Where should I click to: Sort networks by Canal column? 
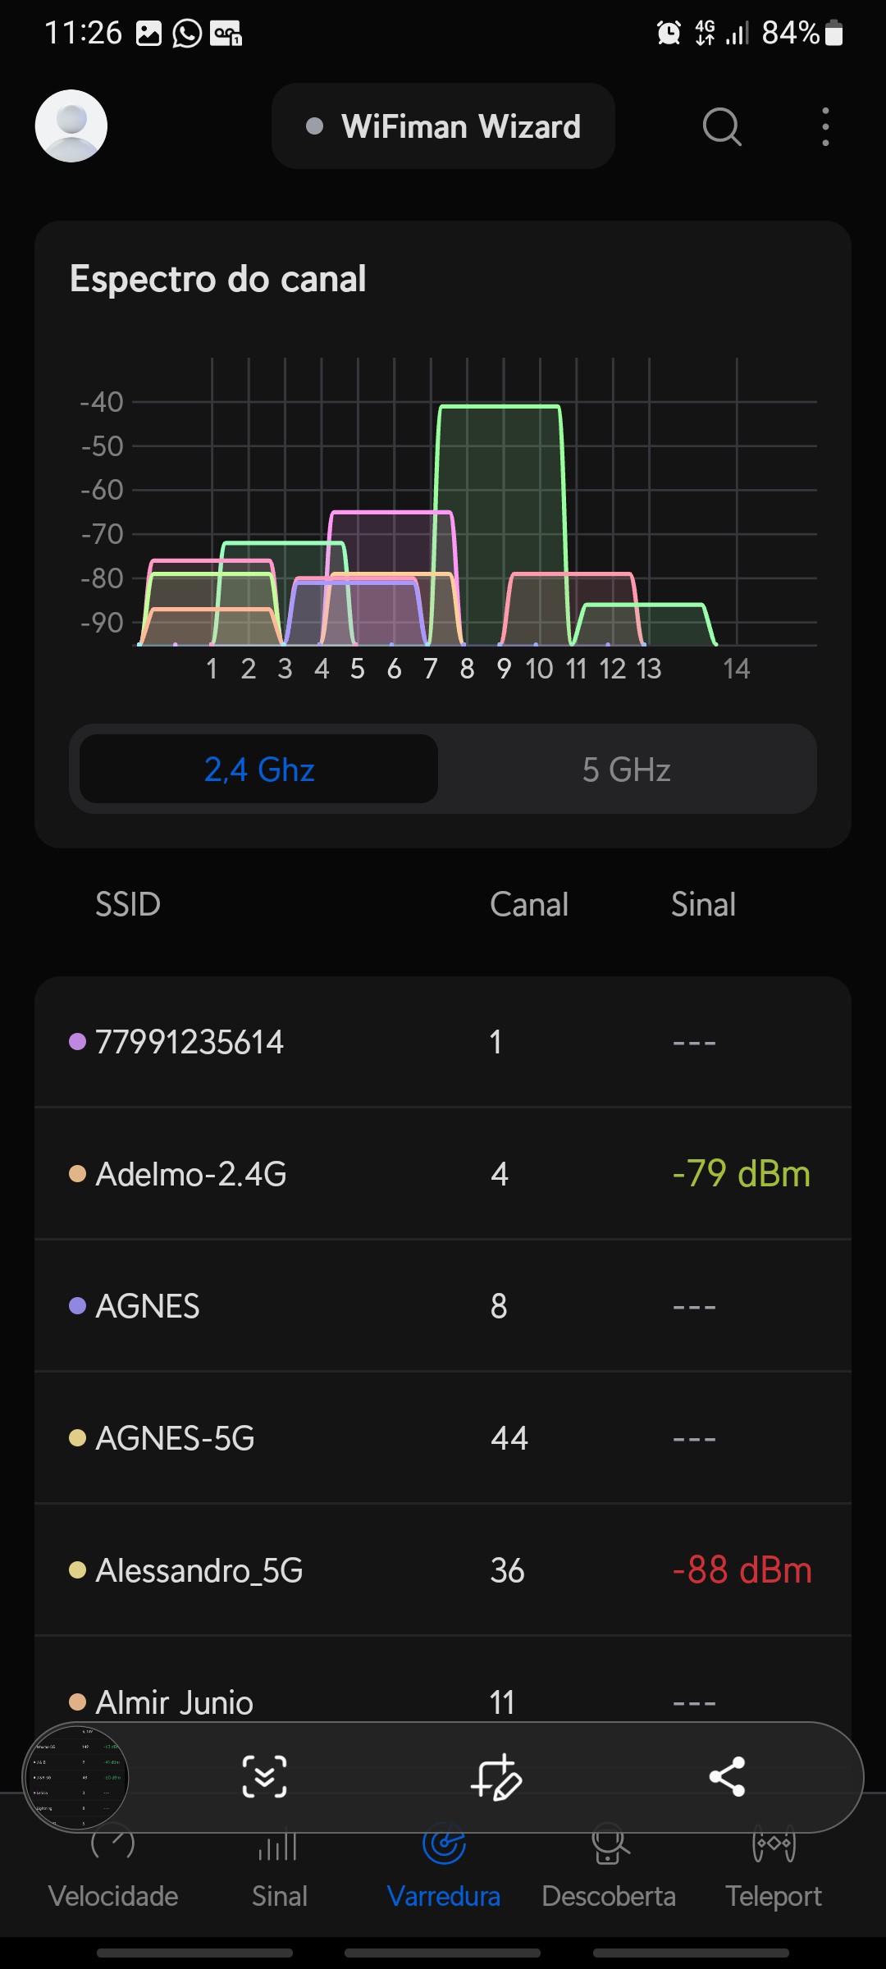[529, 904]
